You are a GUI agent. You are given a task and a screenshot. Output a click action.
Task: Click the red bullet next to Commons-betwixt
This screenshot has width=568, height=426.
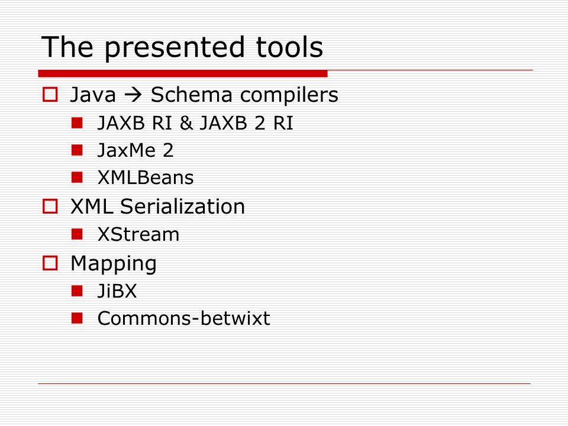tap(77, 318)
